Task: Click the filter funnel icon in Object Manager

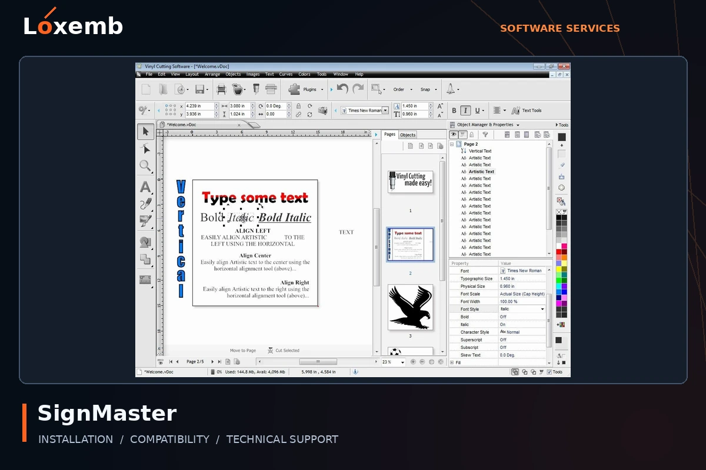Action: [x=485, y=135]
